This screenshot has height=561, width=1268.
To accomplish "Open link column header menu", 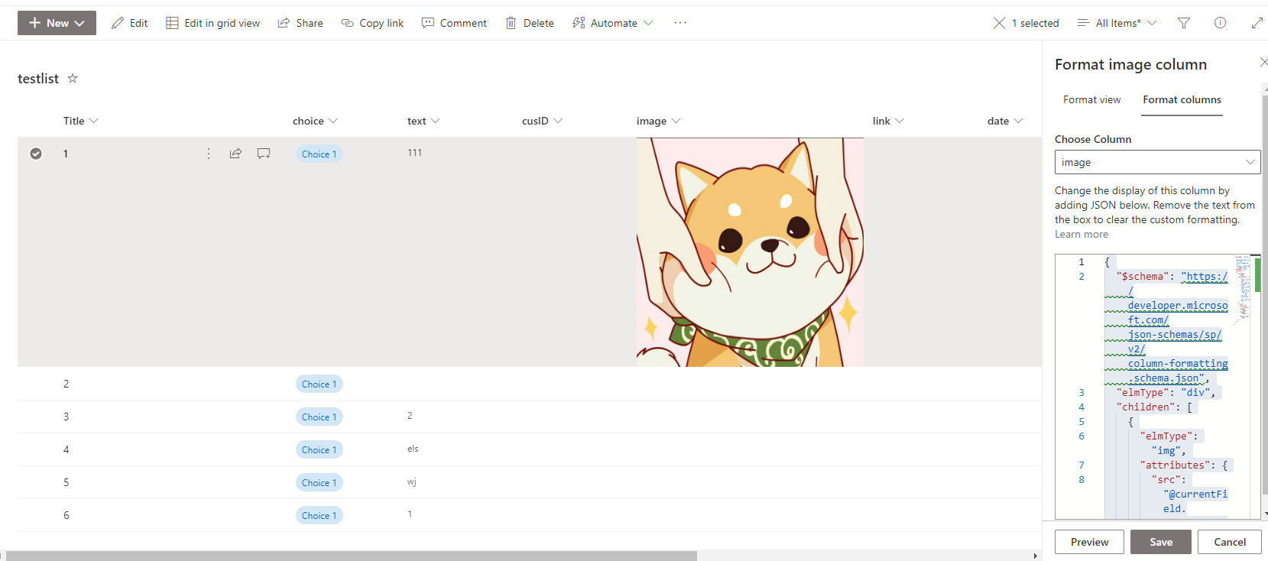I will (x=888, y=121).
